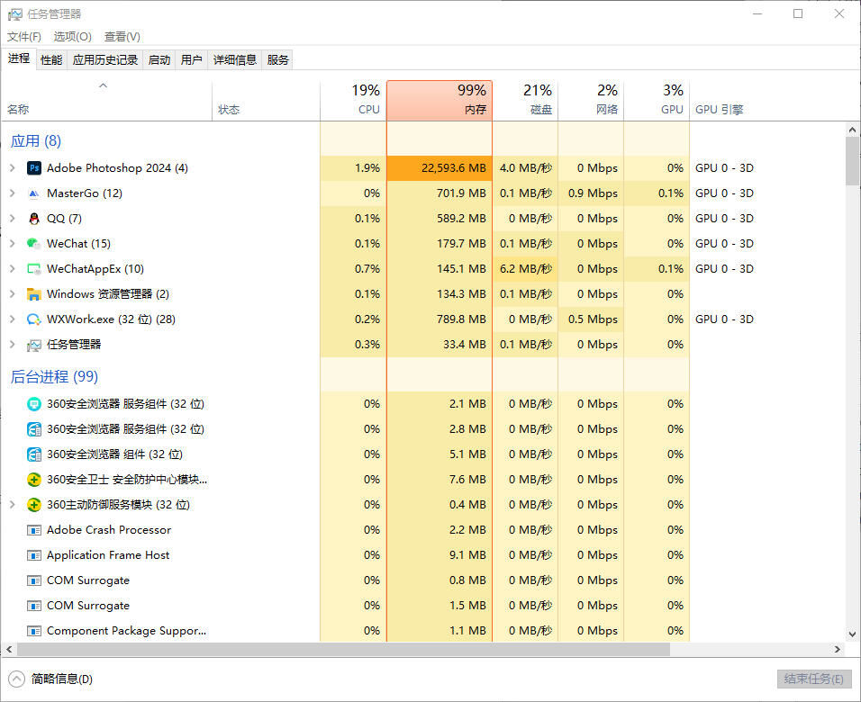The image size is (861, 702).
Task: Switch to the 性能 tab
Action: click(x=51, y=59)
